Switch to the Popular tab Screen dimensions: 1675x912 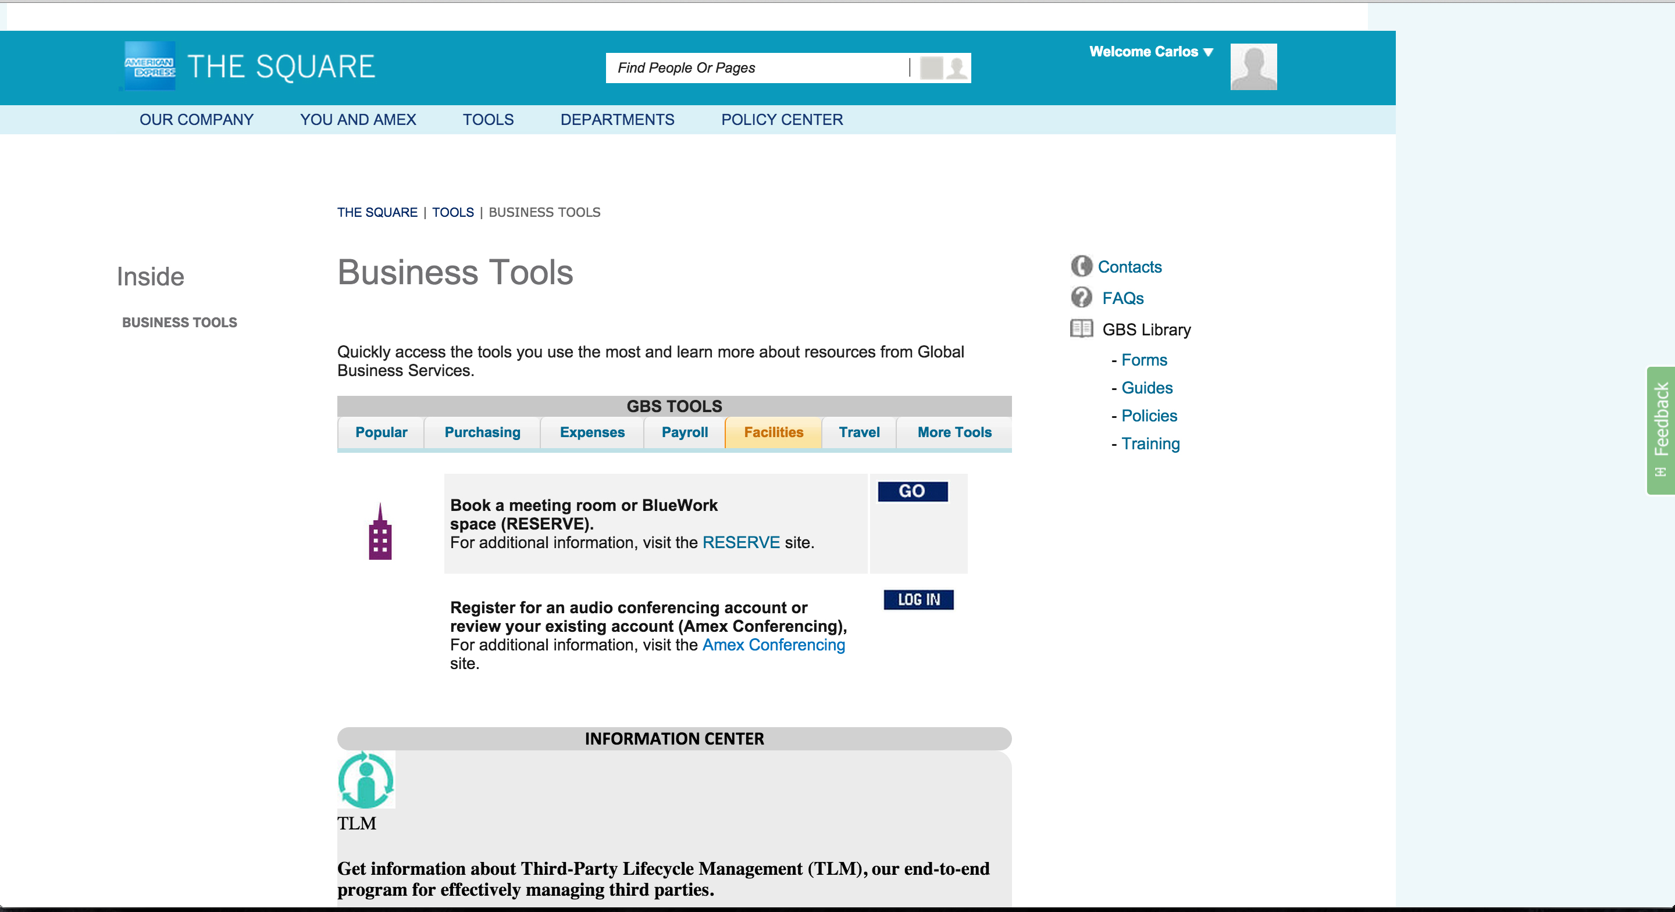[381, 432]
